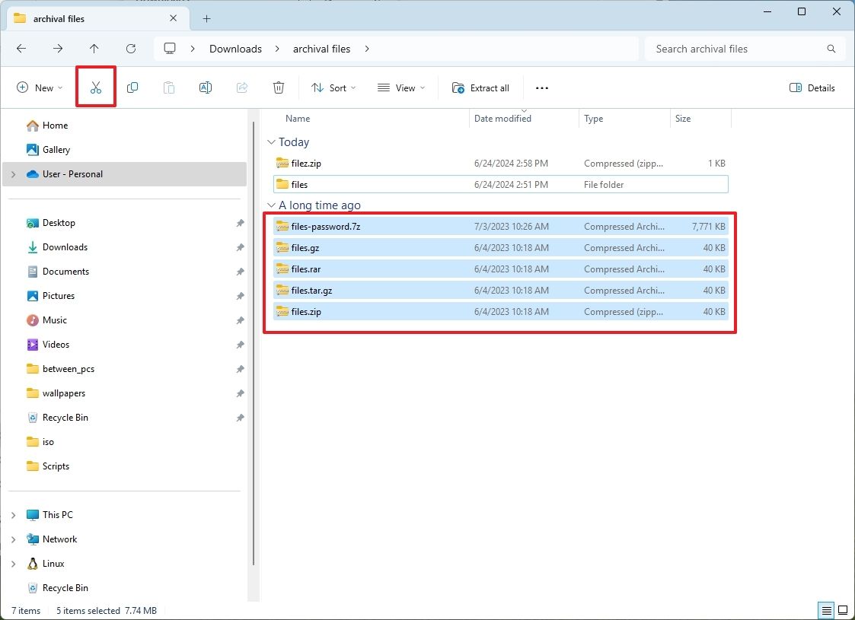
Task: Navigate to Downloads via the breadcrumb
Action: [x=235, y=49]
